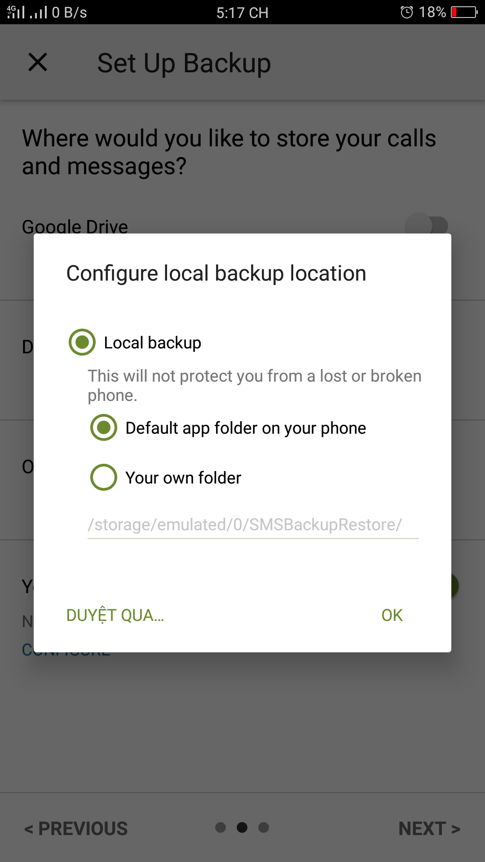Tap NEXT to continue setup
Image resolution: width=485 pixels, height=862 pixels.
429,828
